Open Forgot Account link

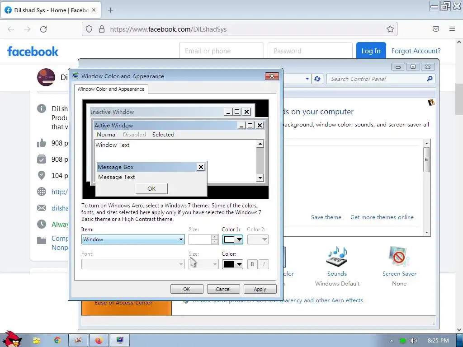tap(416, 51)
